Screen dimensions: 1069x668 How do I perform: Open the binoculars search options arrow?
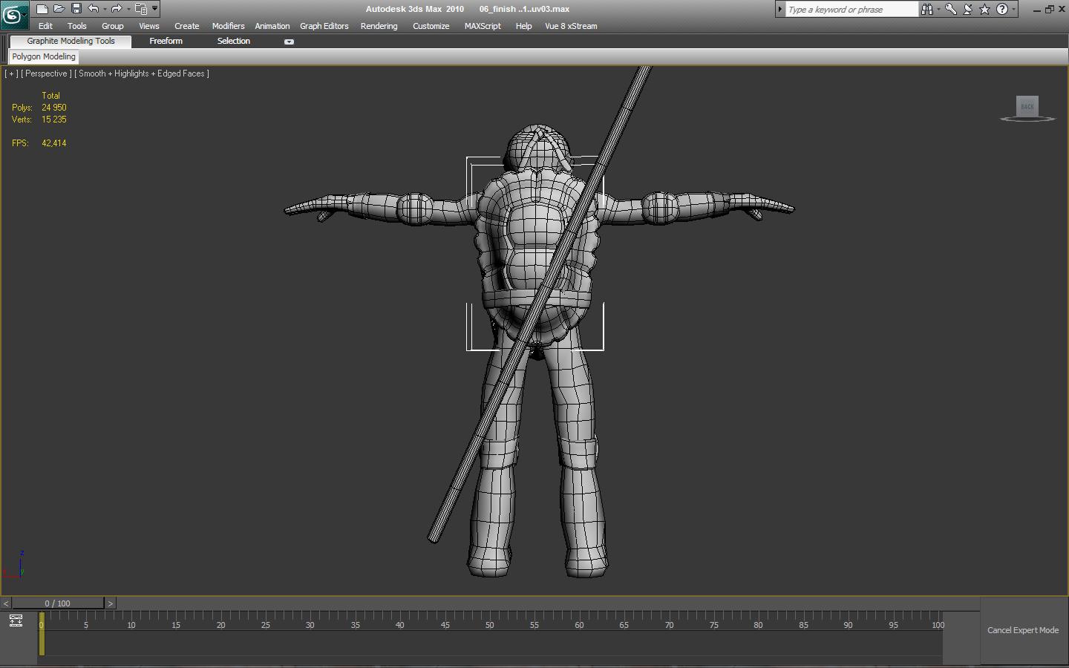(x=938, y=9)
